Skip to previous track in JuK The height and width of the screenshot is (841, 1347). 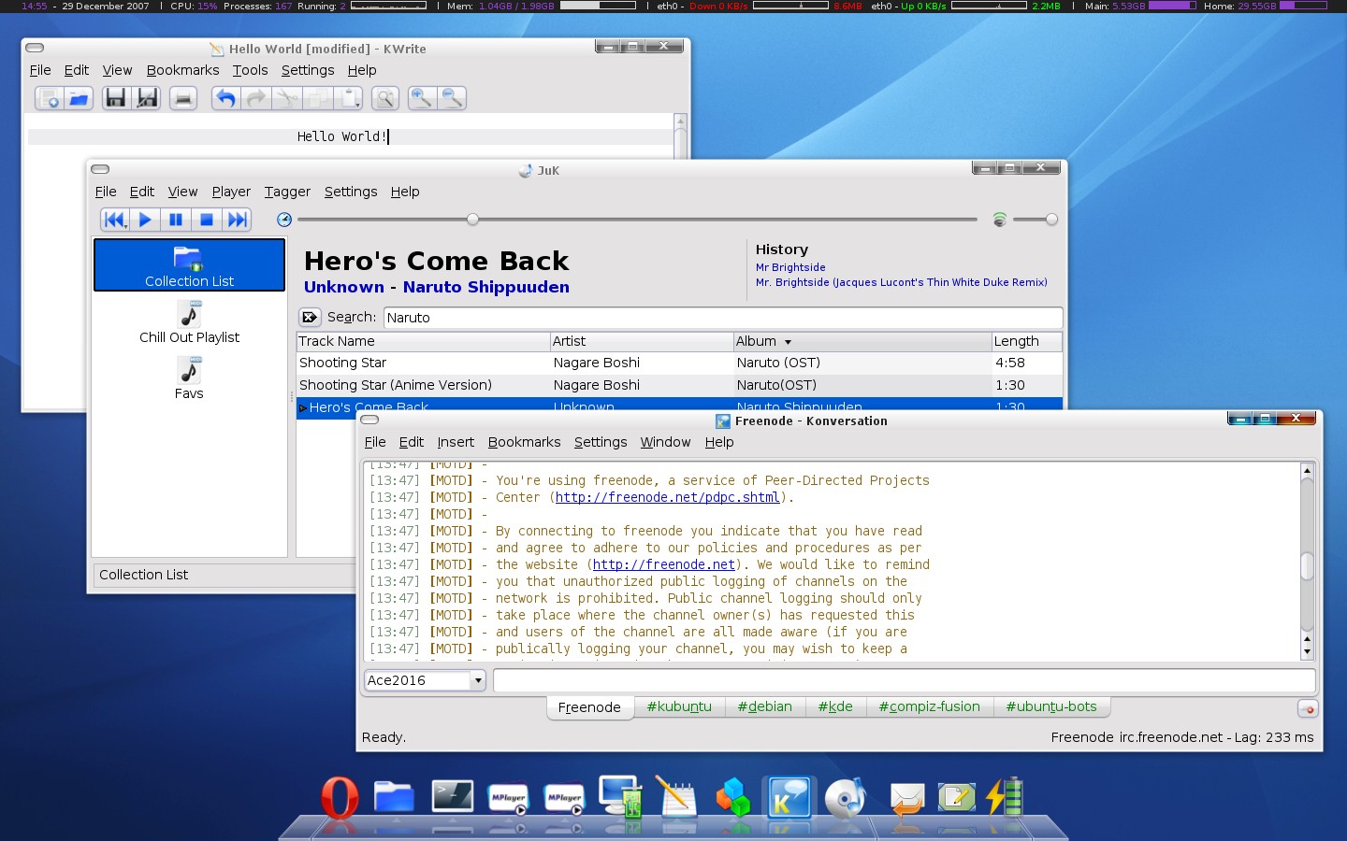[115, 220]
